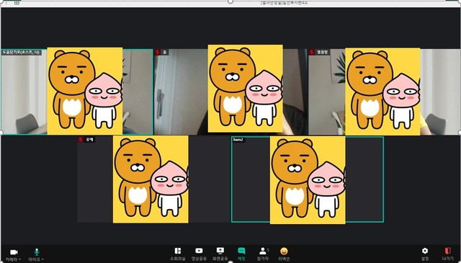461x263 pixels.
Task: Mute the microphone (마이크) icon
Action: pyautogui.click(x=37, y=252)
